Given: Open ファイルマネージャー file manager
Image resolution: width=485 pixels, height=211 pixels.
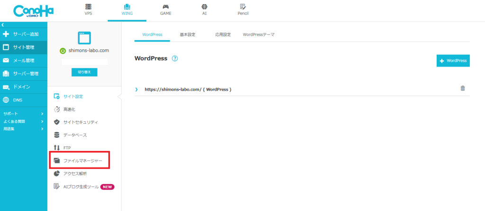Looking at the screenshot, I should point(82,161).
